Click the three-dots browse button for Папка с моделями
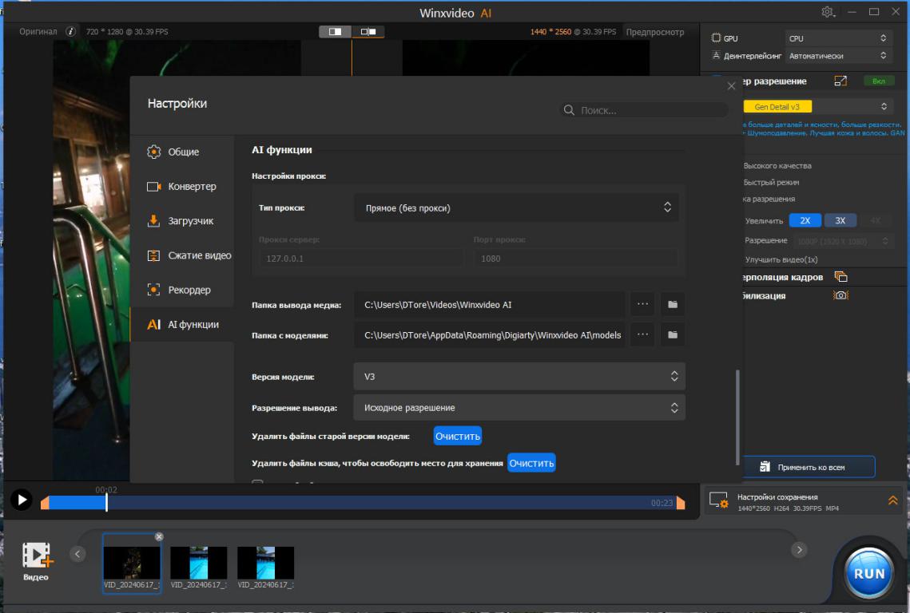This screenshot has height=613, width=910. [x=642, y=335]
